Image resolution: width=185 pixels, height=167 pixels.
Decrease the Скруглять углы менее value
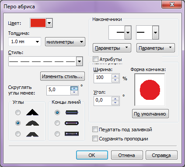tap(74, 92)
